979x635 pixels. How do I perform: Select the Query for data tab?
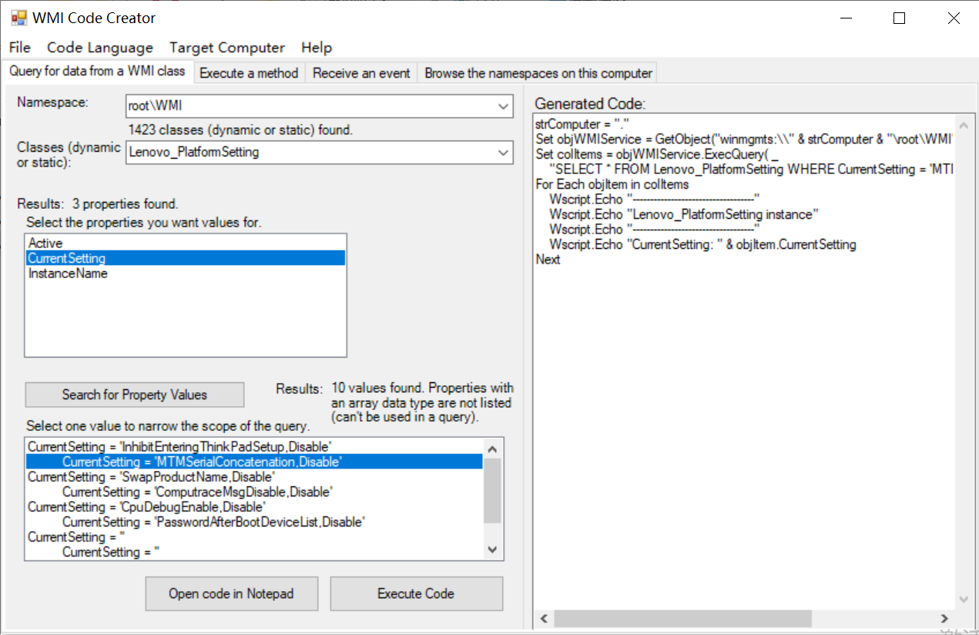(97, 70)
